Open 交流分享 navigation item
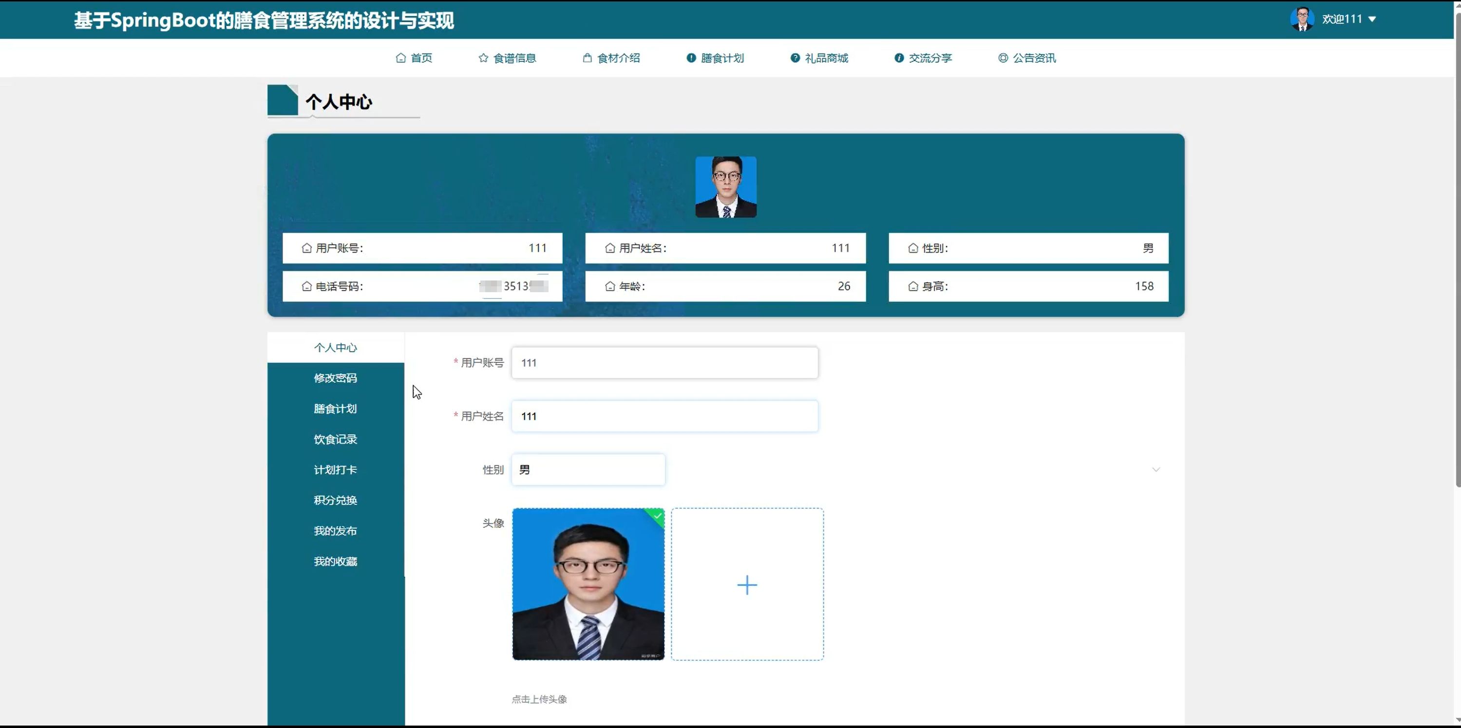Screen dimensions: 1461x728 click(x=923, y=58)
